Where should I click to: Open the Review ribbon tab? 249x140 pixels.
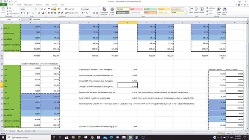54,5
